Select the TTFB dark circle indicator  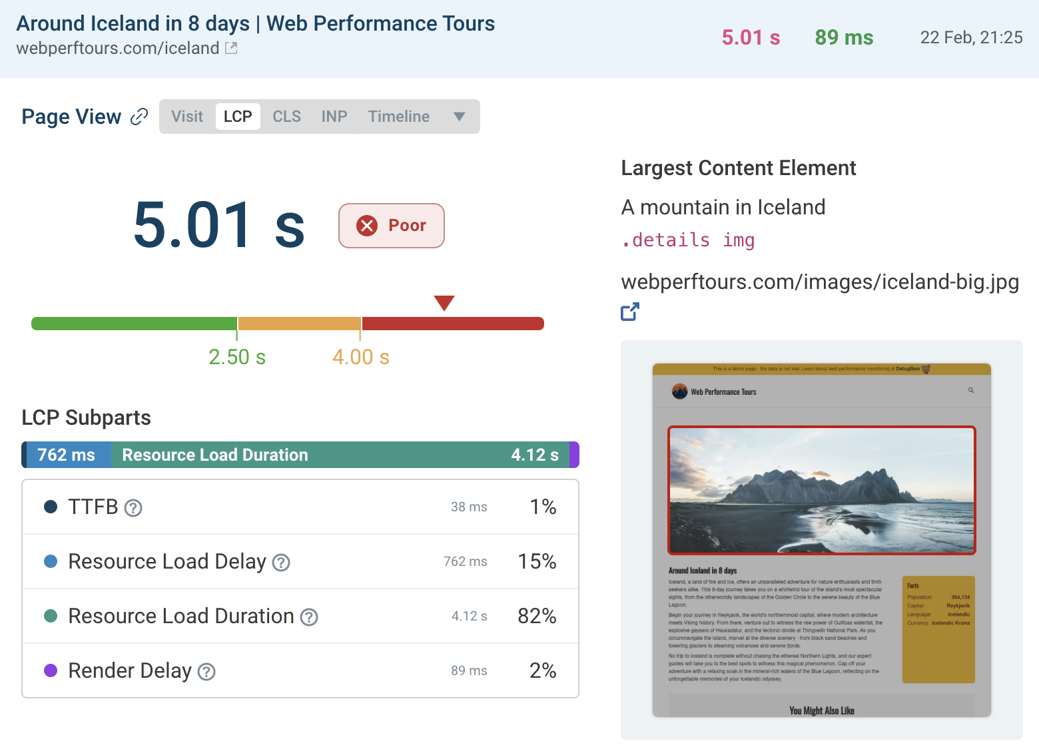[x=50, y=506]
